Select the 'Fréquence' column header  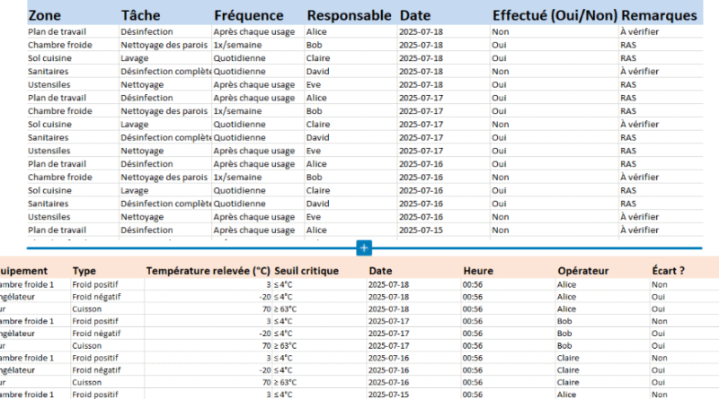point(249,15)
